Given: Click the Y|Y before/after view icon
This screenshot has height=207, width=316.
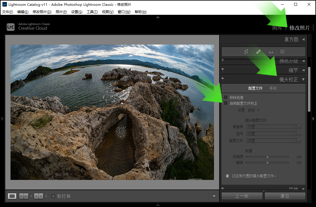Looking at the screenshot, I should coord(38,196).
